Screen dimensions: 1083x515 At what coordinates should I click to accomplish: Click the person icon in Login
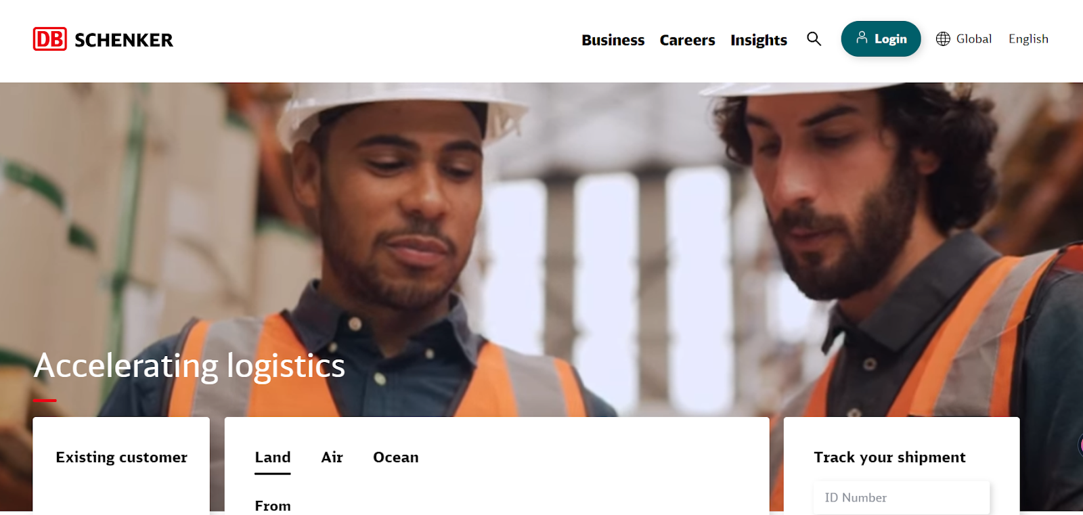(862, 37)
